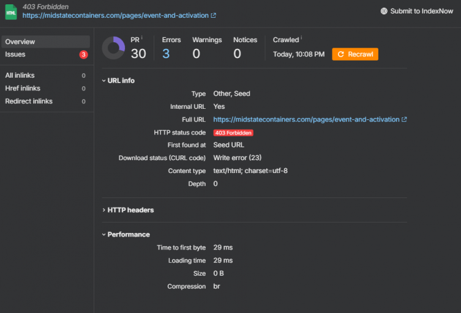Click the Internal URL 'Yes' value

click(x=219, y=106)
